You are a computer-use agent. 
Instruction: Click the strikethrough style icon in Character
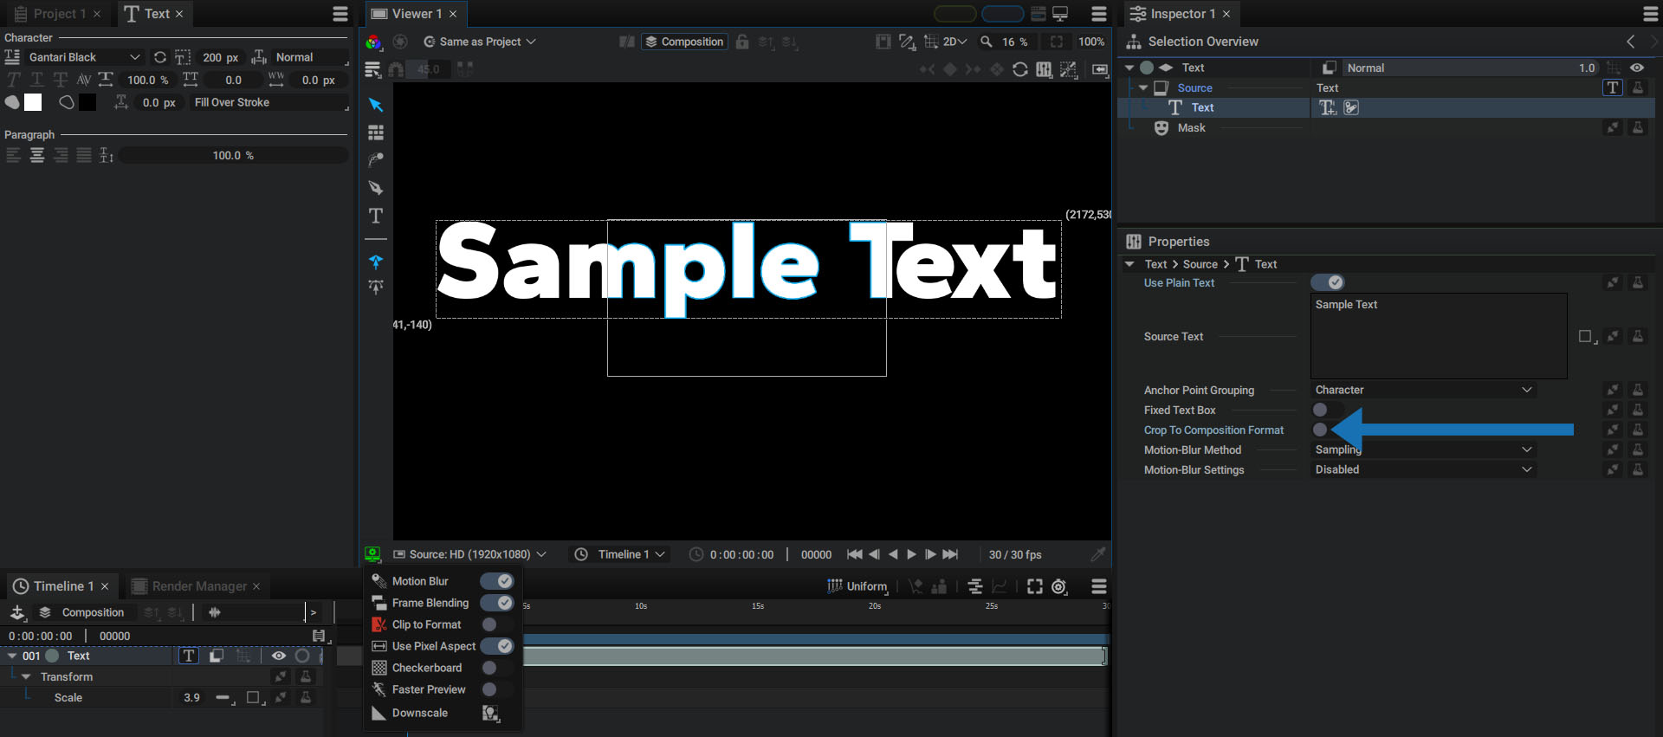coord(61,80)
